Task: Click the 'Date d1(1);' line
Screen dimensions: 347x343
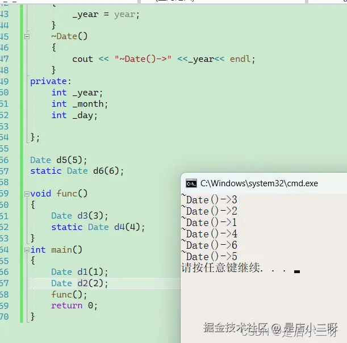Action: click(x=80, y=272)
